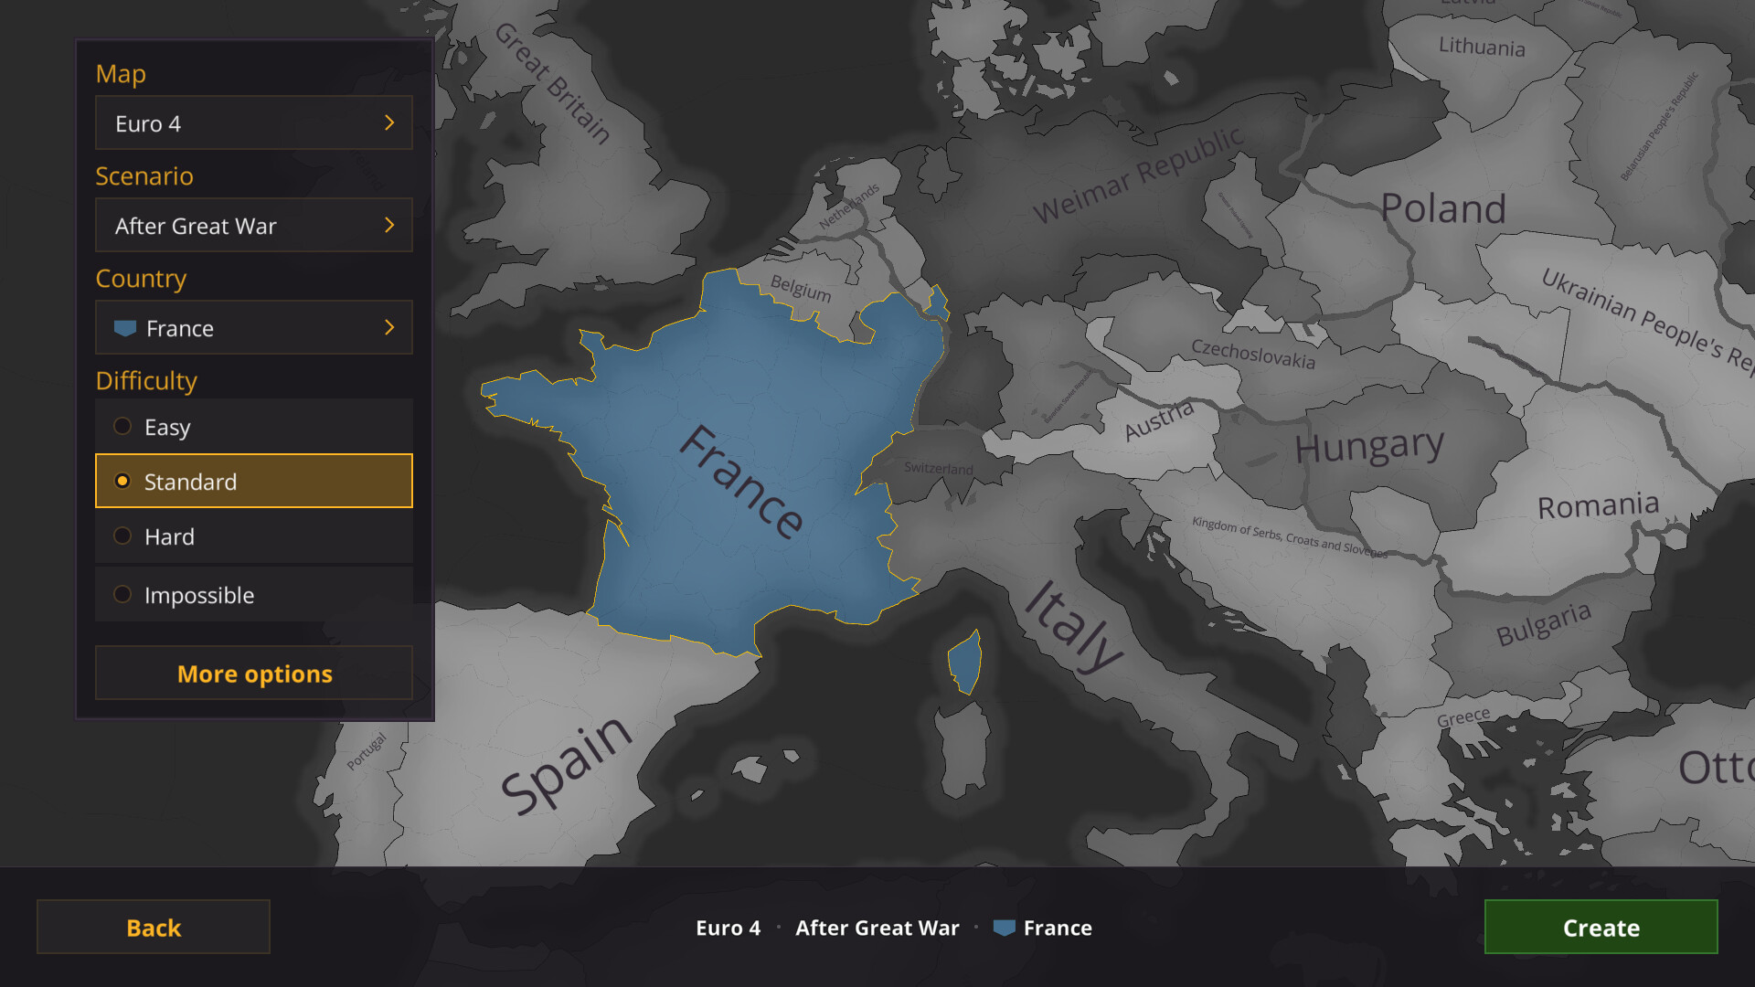1755x987 pixels.
Task: Click the Poland territory on map
Action: click(1442, 209)
